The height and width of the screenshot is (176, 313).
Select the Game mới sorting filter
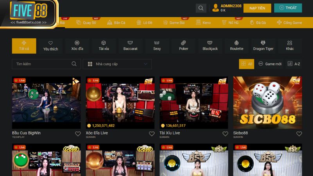pos(270,64)
